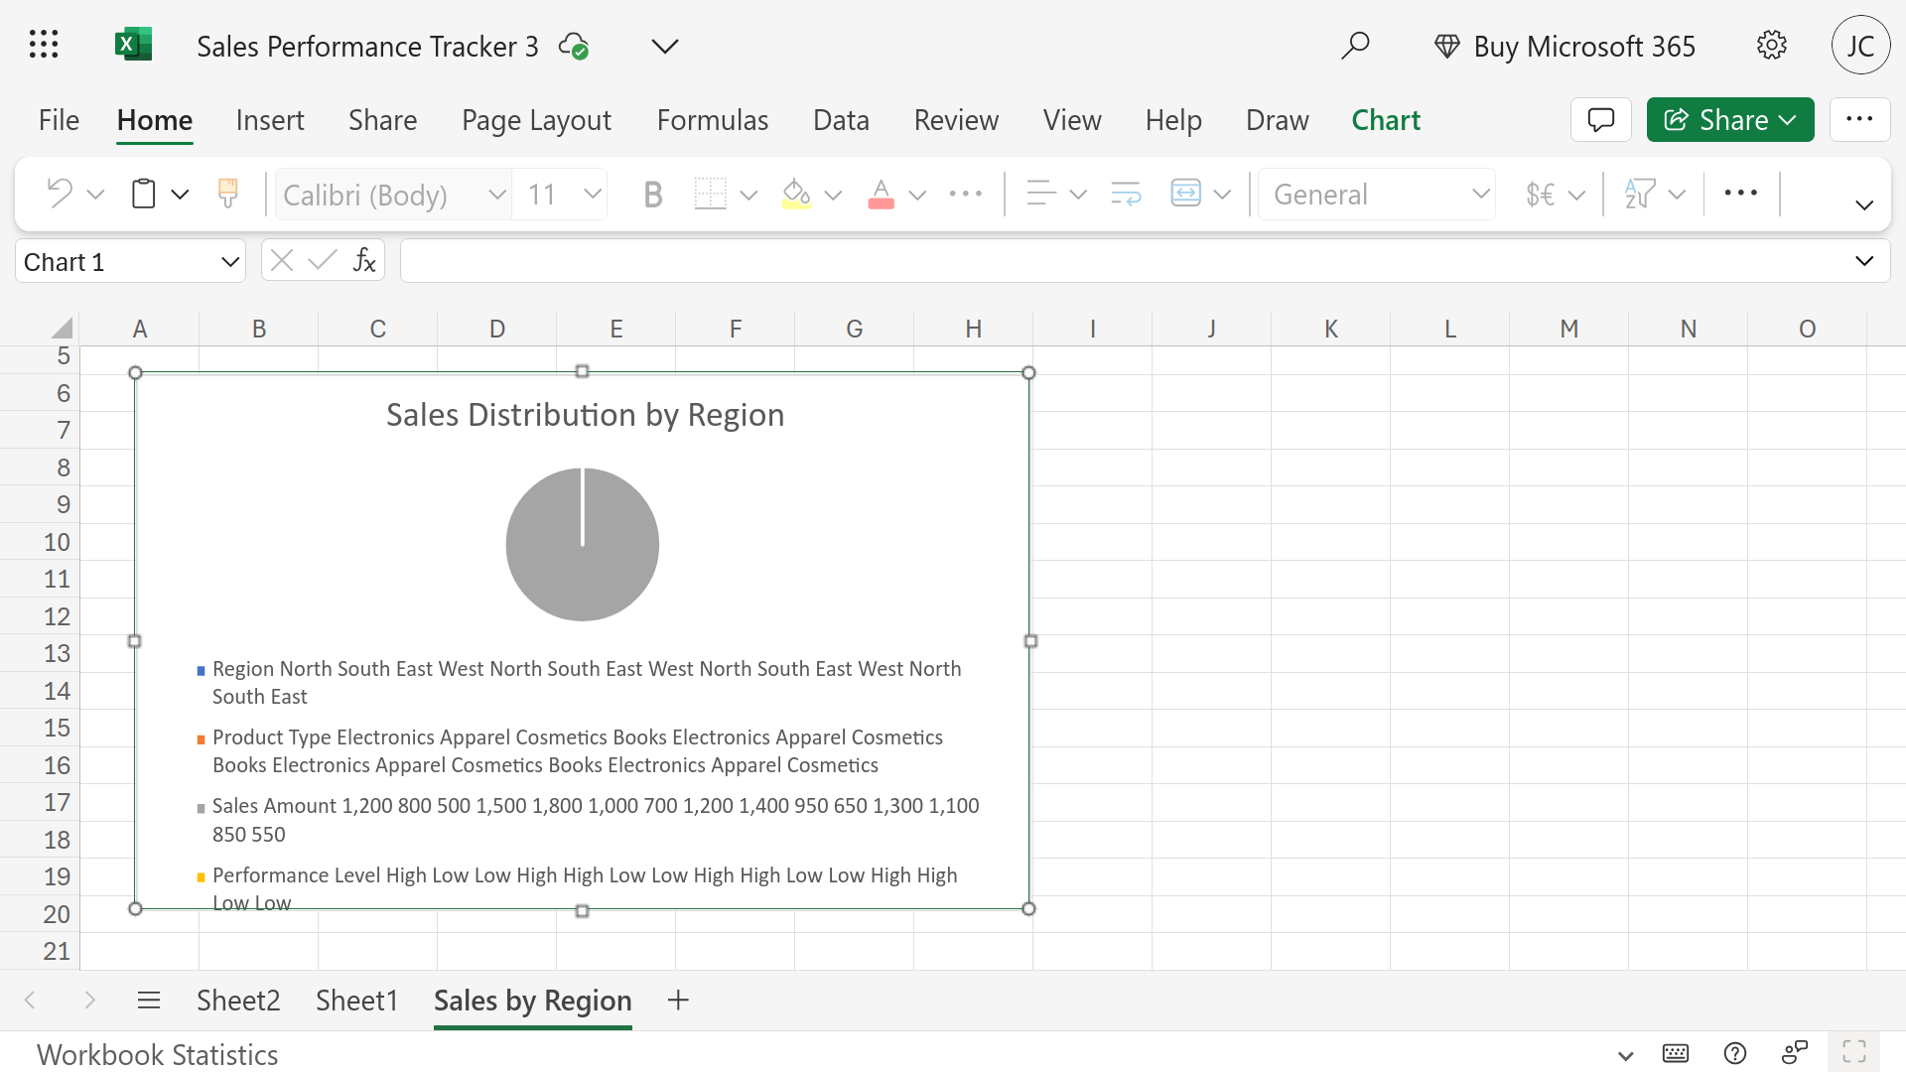
Task: Switch to the Chart ribbon tab
Action: pyautogui.click(x=1386, y=120)
